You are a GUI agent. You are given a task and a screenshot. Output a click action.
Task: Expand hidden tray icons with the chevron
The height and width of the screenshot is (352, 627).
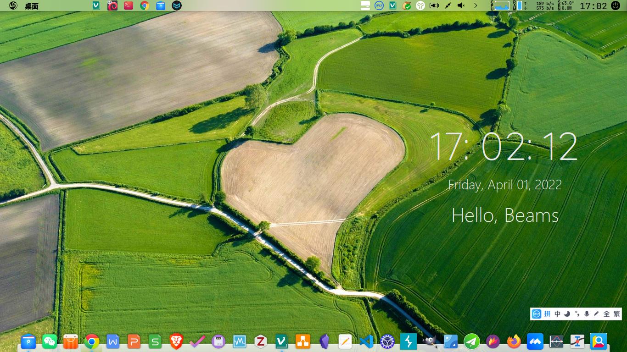click(476, 6)
